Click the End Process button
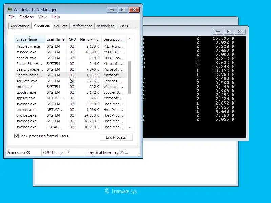 (x=116, y=137)
